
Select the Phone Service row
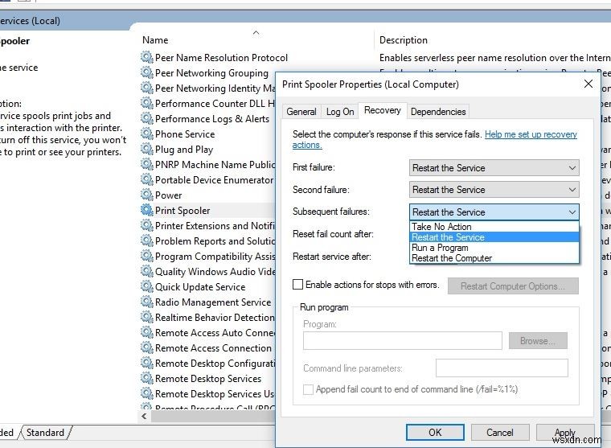[x=207, y=134]
